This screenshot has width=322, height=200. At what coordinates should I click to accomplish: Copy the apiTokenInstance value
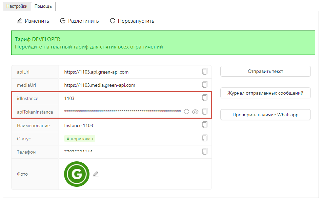tap(204, 111)
